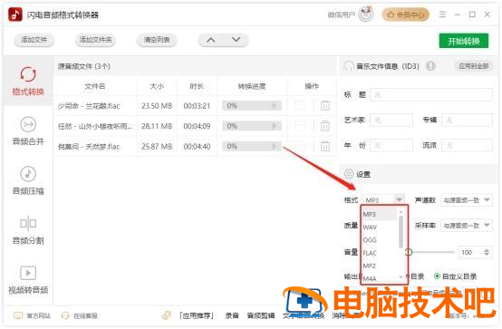Open the 视频转音频 video to audio section

28,280
